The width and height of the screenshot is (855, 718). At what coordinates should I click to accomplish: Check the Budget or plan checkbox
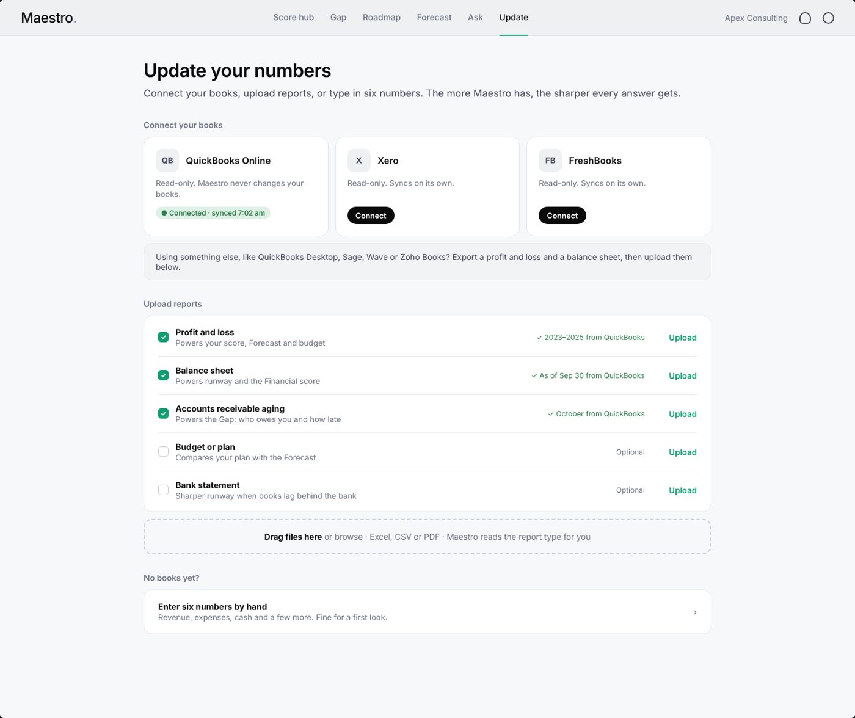coord(163,452)
